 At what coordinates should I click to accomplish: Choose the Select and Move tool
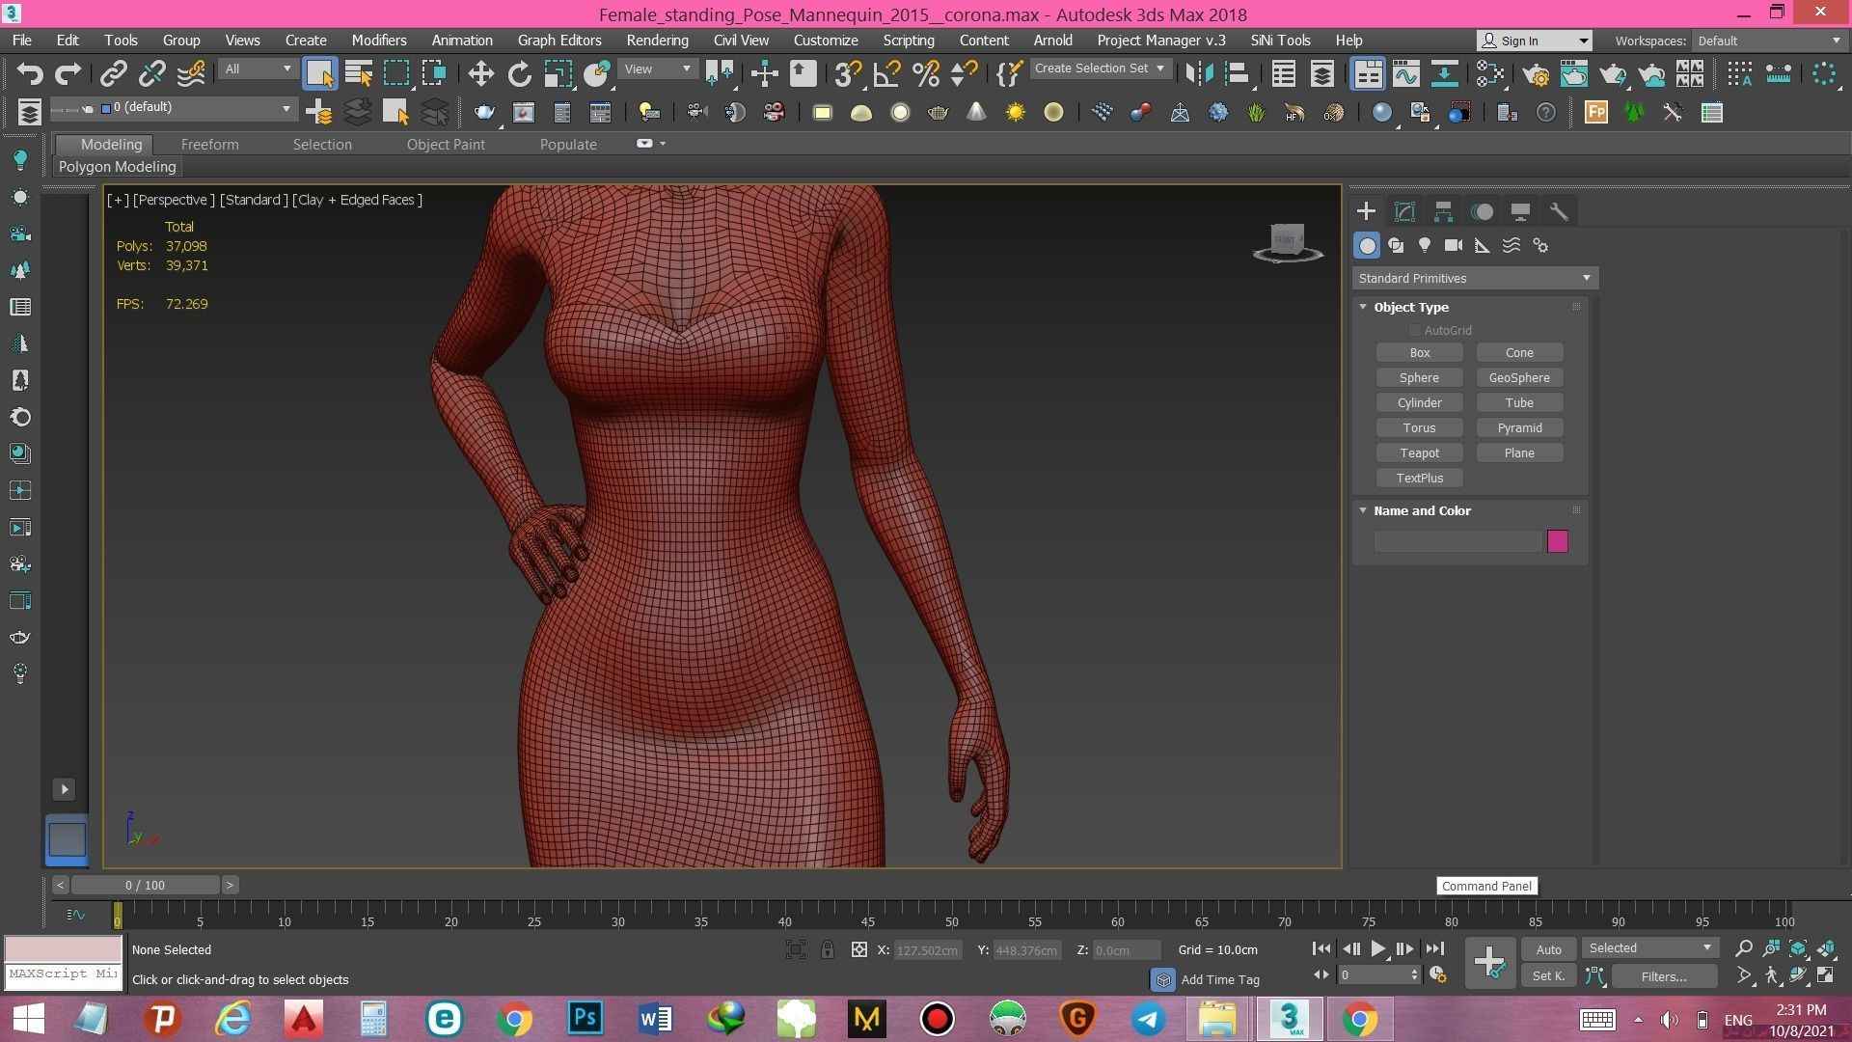click(x=480, y=73)
